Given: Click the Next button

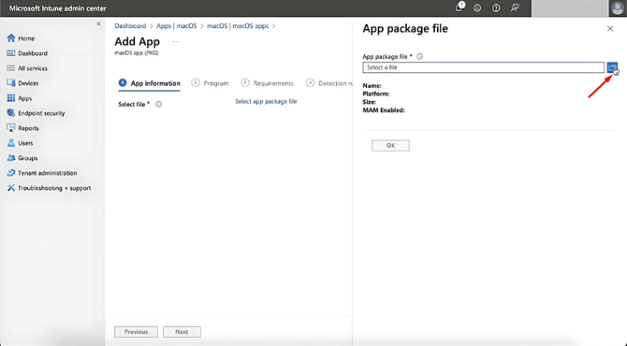Looking at the screenshot, I should tap(182, 332).
